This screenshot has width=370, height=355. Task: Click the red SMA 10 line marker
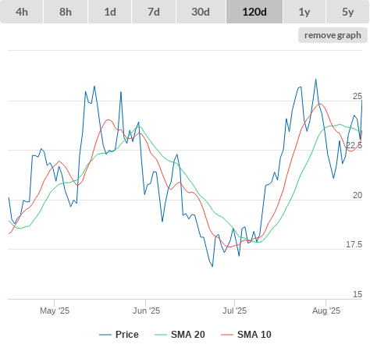click(227, 335)
